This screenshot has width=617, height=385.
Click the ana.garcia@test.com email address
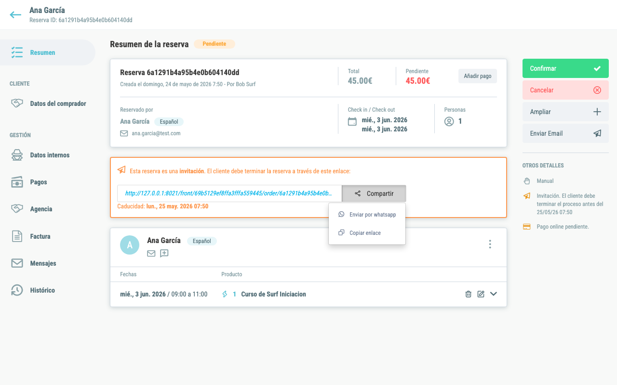[x=156, y=133]
